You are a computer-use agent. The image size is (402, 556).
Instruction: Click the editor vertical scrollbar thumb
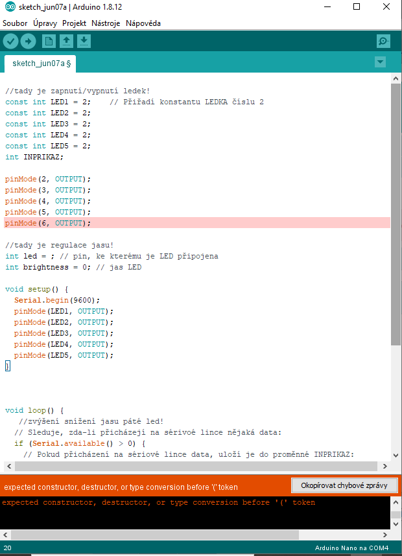396,214
